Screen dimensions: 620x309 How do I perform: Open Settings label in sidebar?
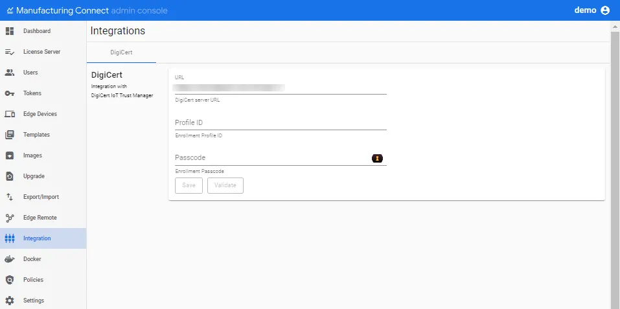click(34, 301)
